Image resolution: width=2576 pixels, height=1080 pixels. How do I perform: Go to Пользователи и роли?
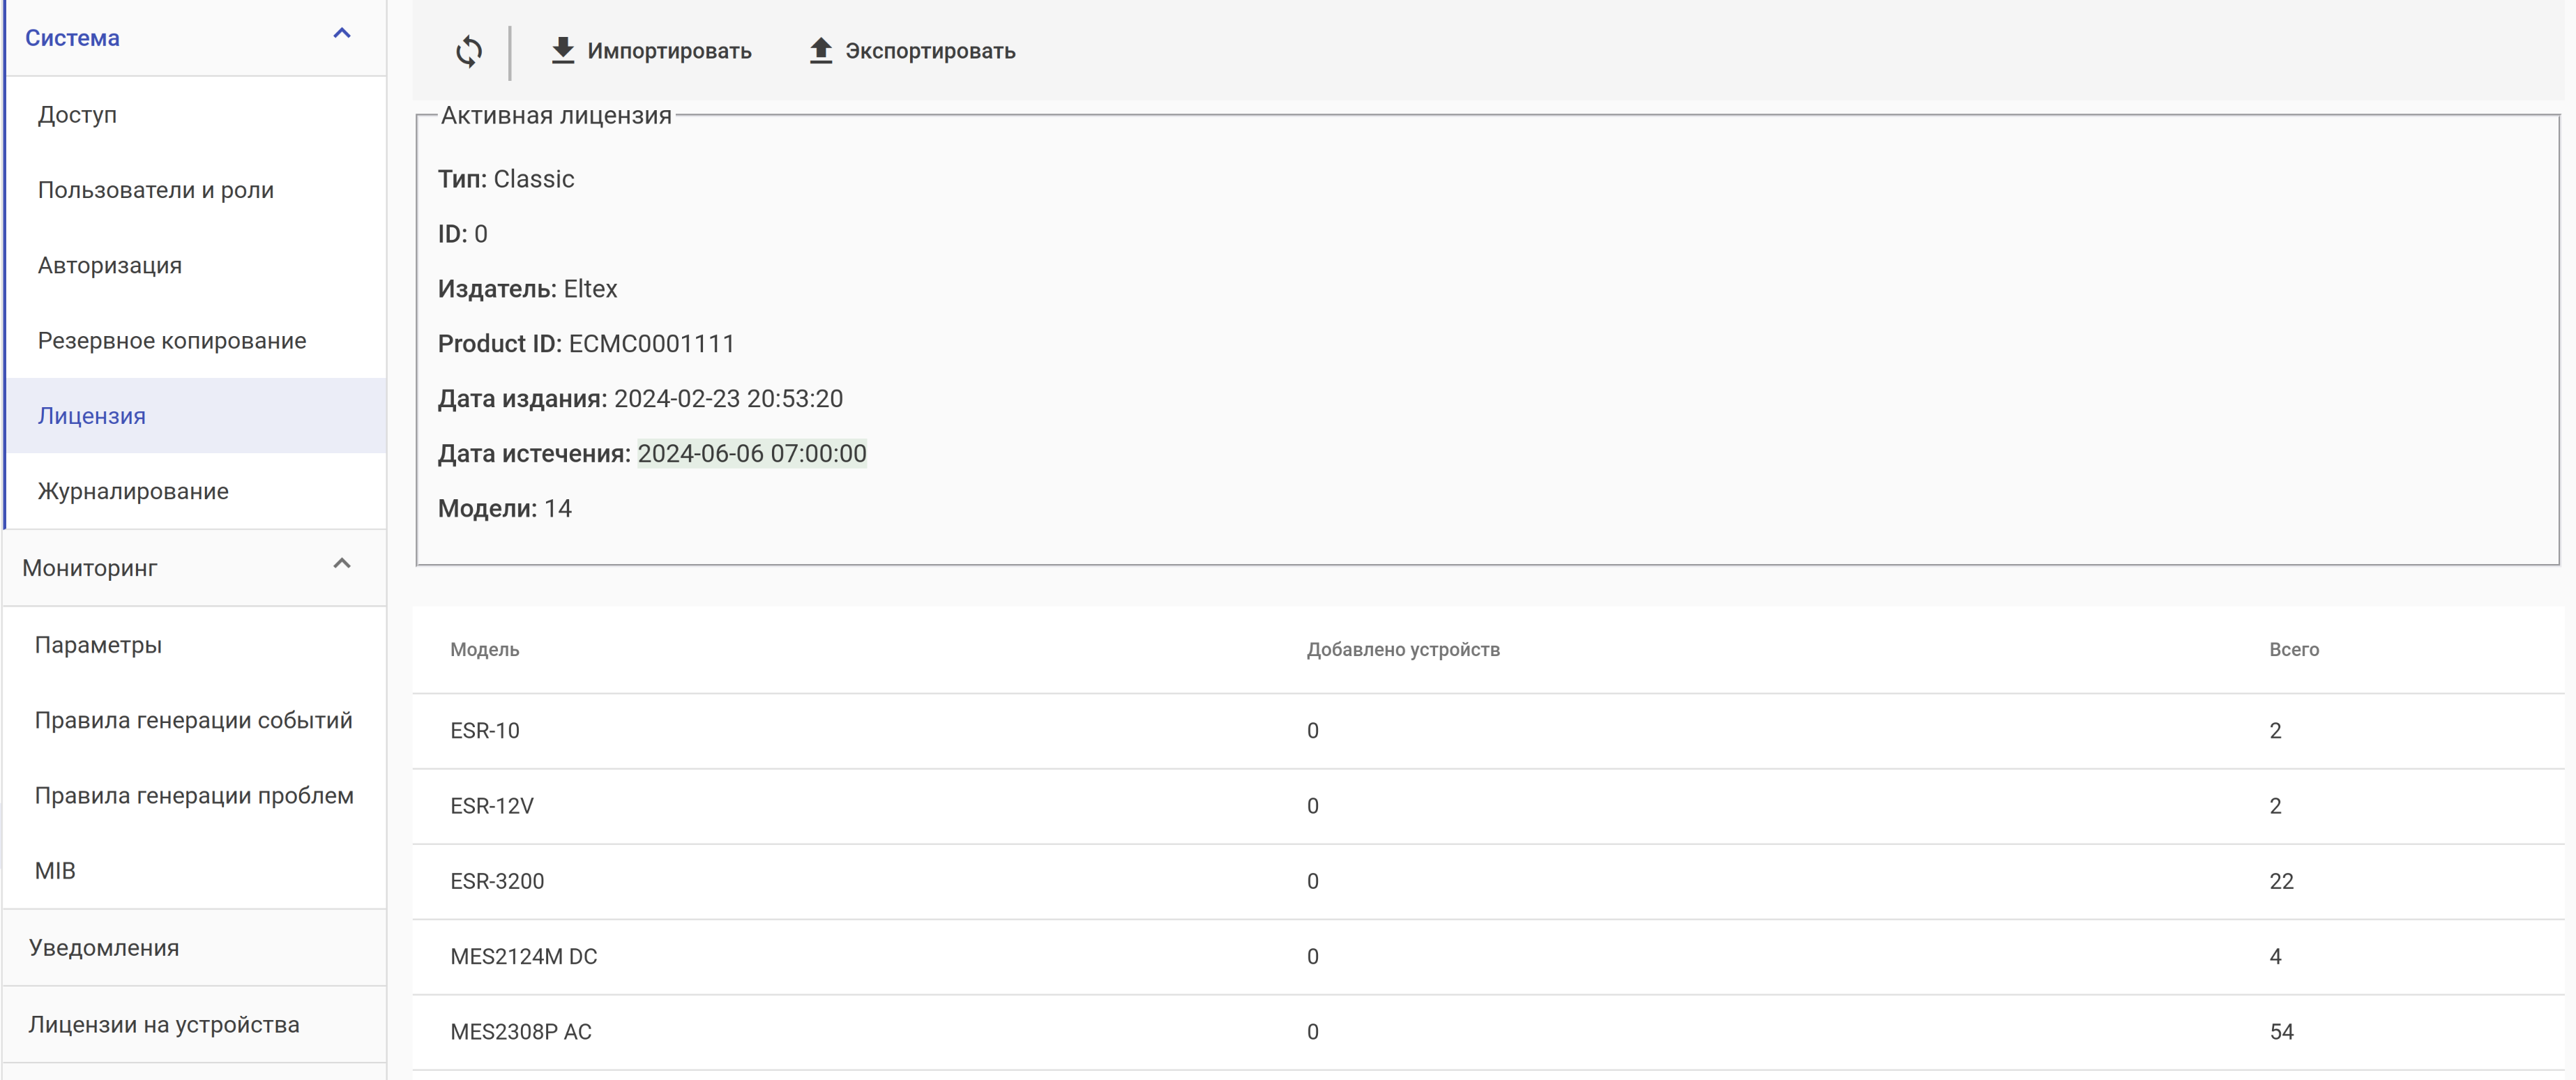click(x=155, y=190)
